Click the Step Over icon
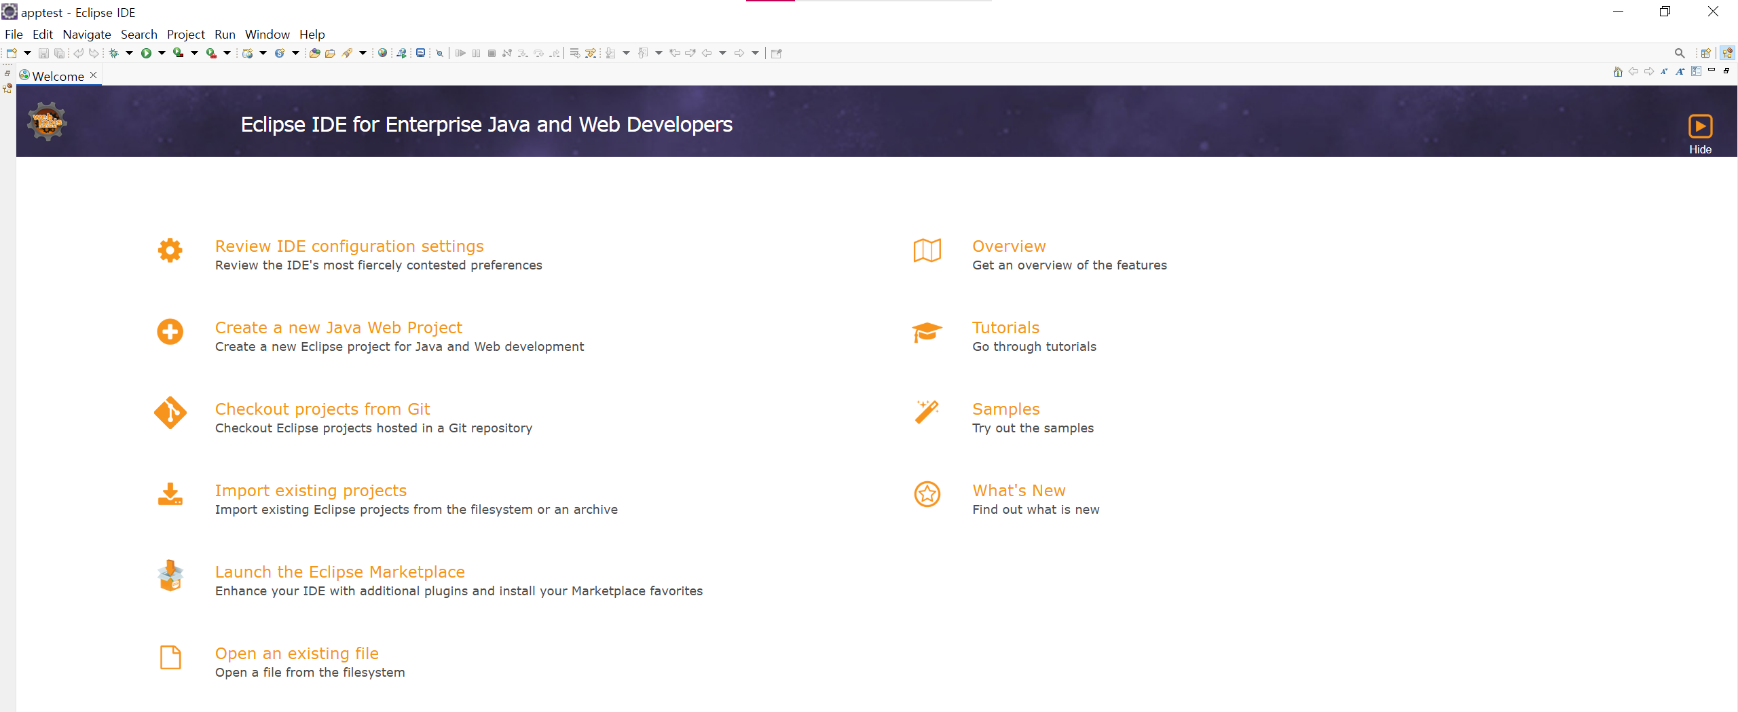This screenshot has width=1738, height=712. (x=539, y=53)
